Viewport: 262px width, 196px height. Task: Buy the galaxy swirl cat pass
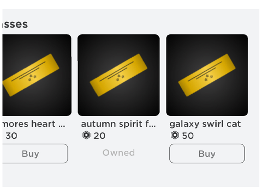(207, 154)
